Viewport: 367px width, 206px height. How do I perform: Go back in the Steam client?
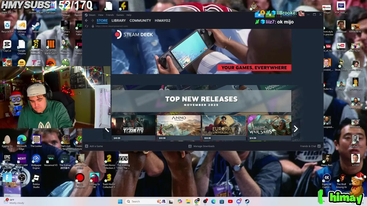[86, 21]
